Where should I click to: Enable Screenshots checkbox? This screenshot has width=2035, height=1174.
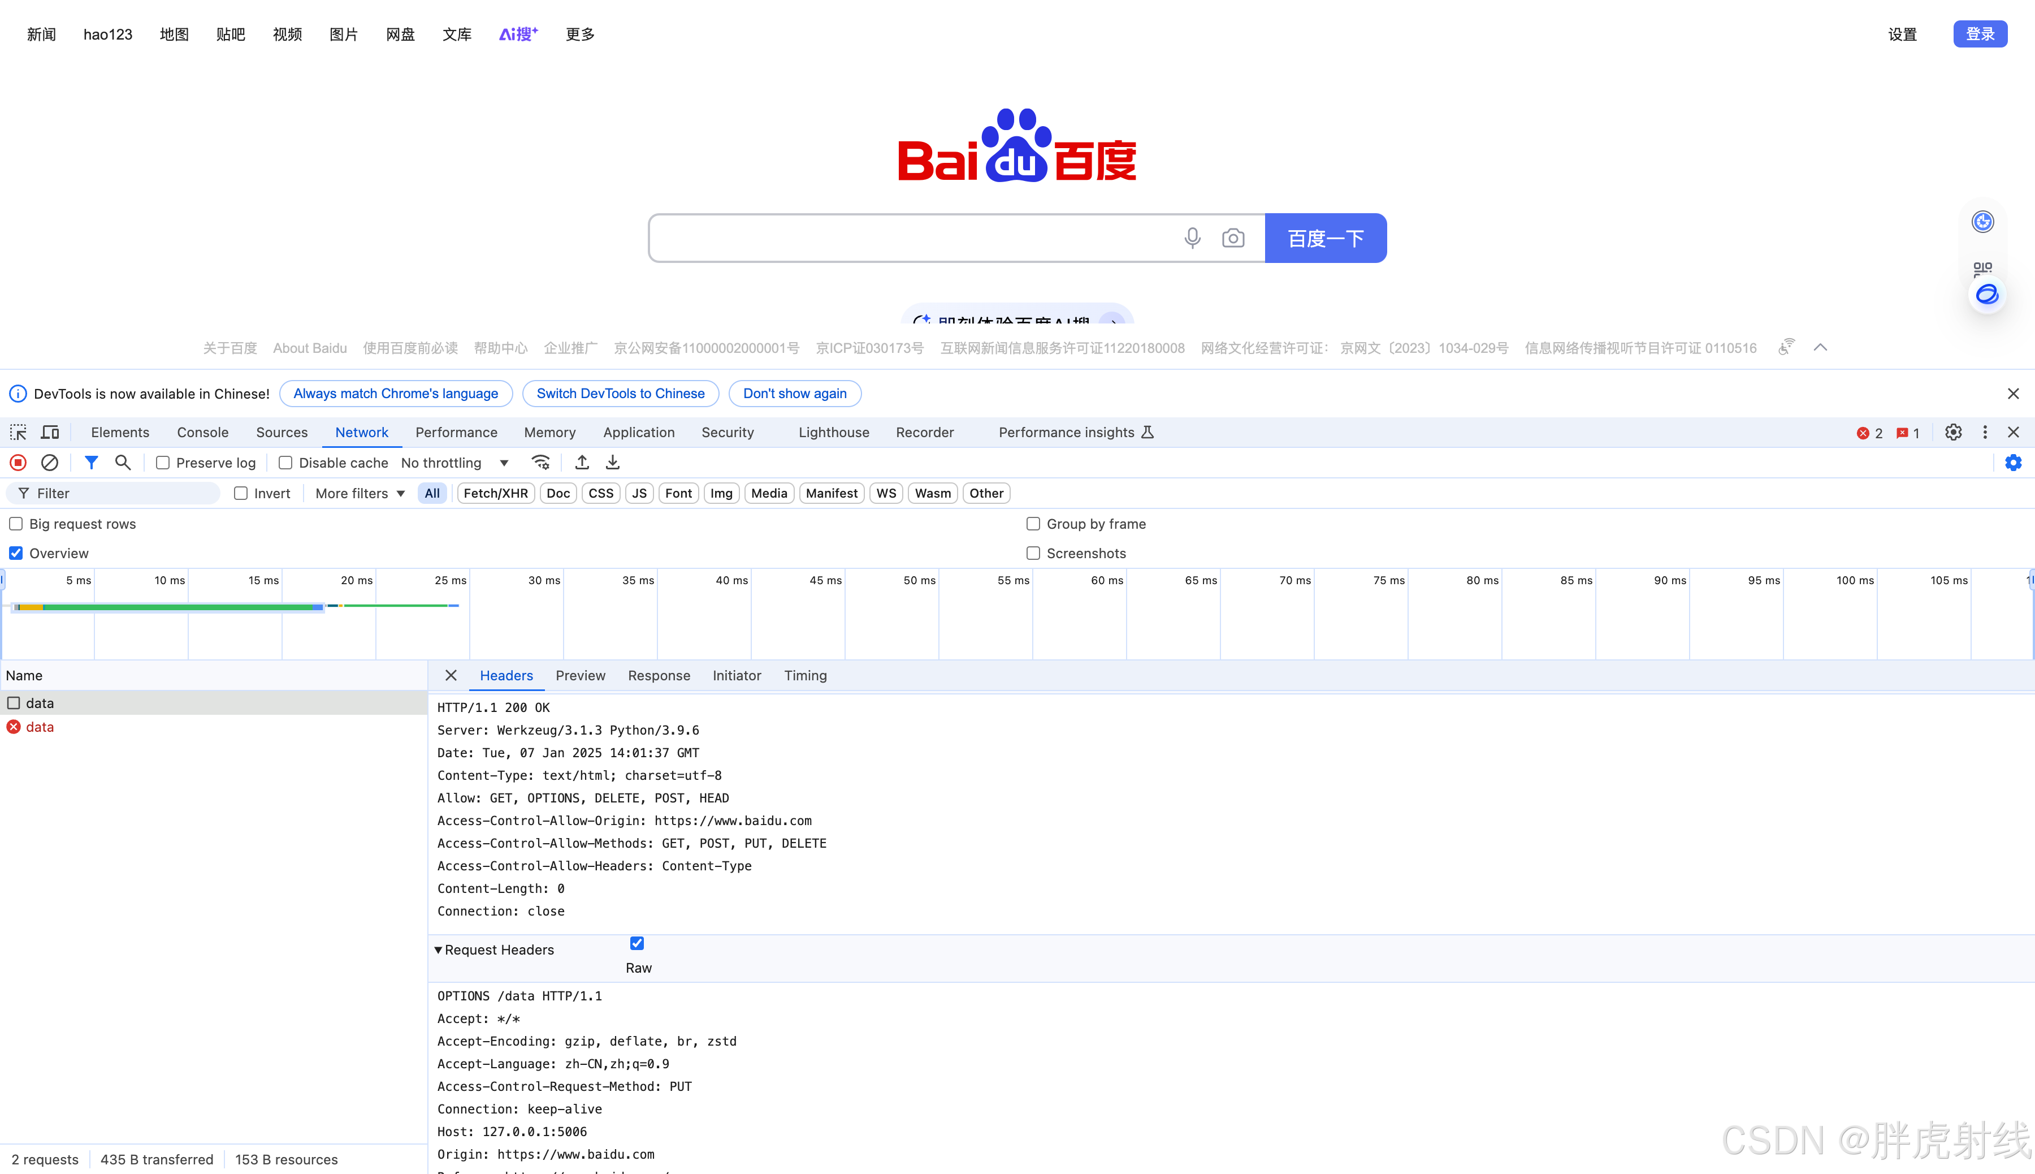pyautogui.click(x=1033, y=553)
